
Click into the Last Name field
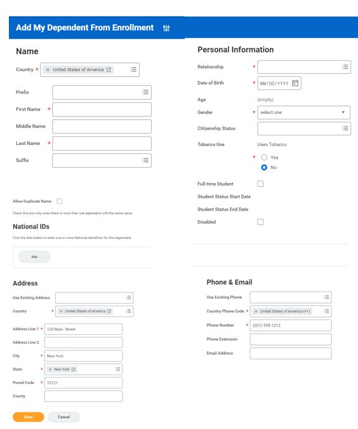click(102, 144)
